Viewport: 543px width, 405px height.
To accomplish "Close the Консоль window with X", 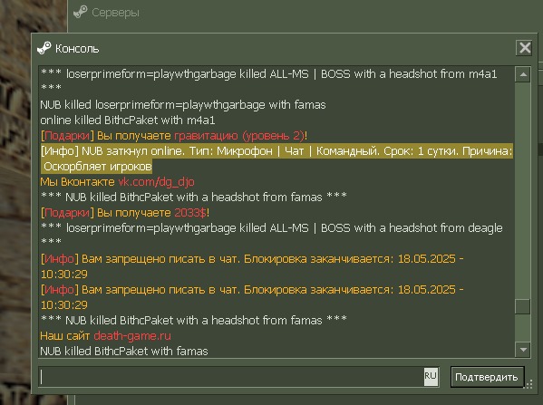I will point(525,47).
